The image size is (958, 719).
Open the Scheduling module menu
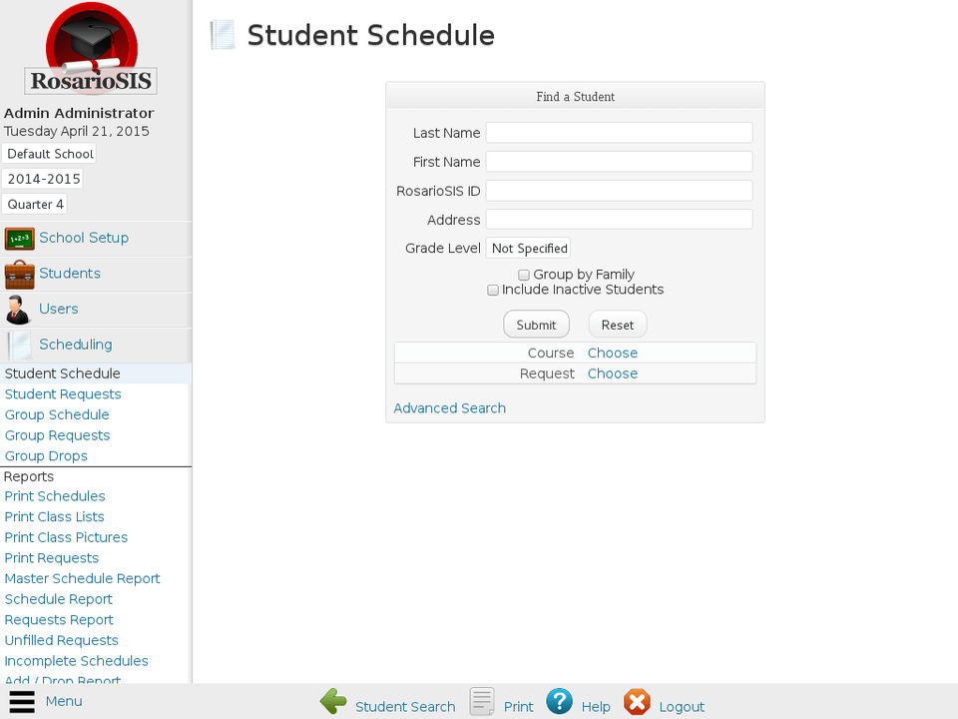pyautogui.click(x=76, y=345)
